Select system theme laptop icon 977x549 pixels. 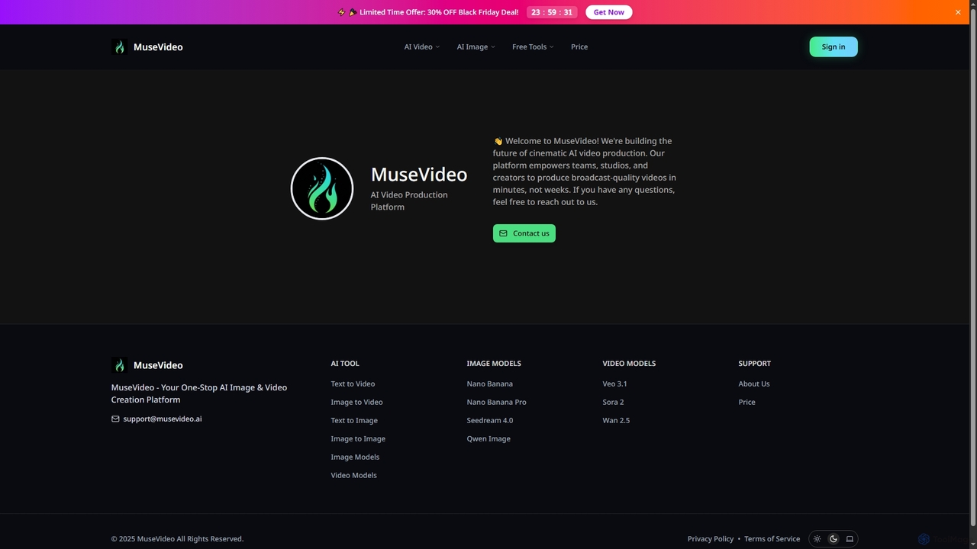(x=850, y=539)
